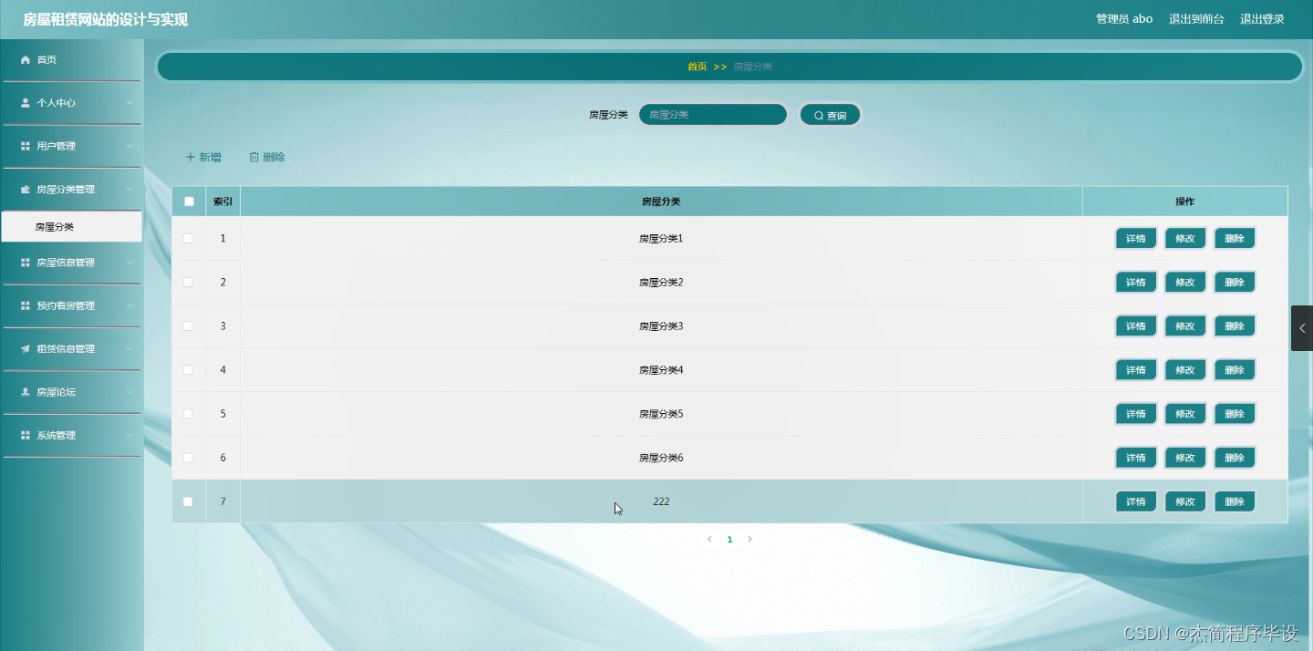Click 详情 button for 房屋分类3

(x=1135, y=326)
